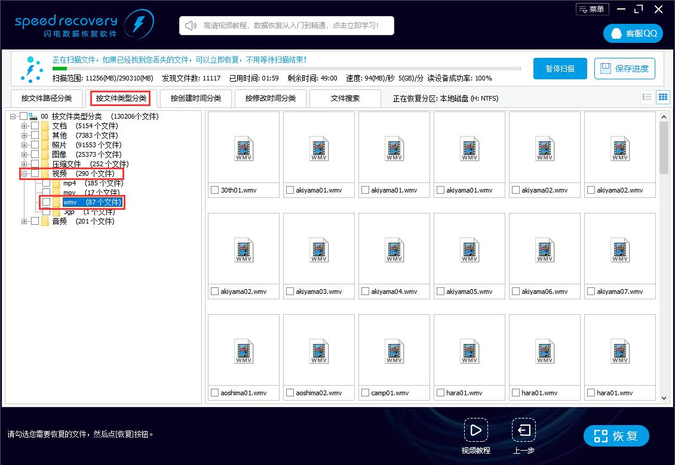Select the 3gp (1个文件) tree item
This screenshot has width=675, height=465.
click(x=88, y=212)
